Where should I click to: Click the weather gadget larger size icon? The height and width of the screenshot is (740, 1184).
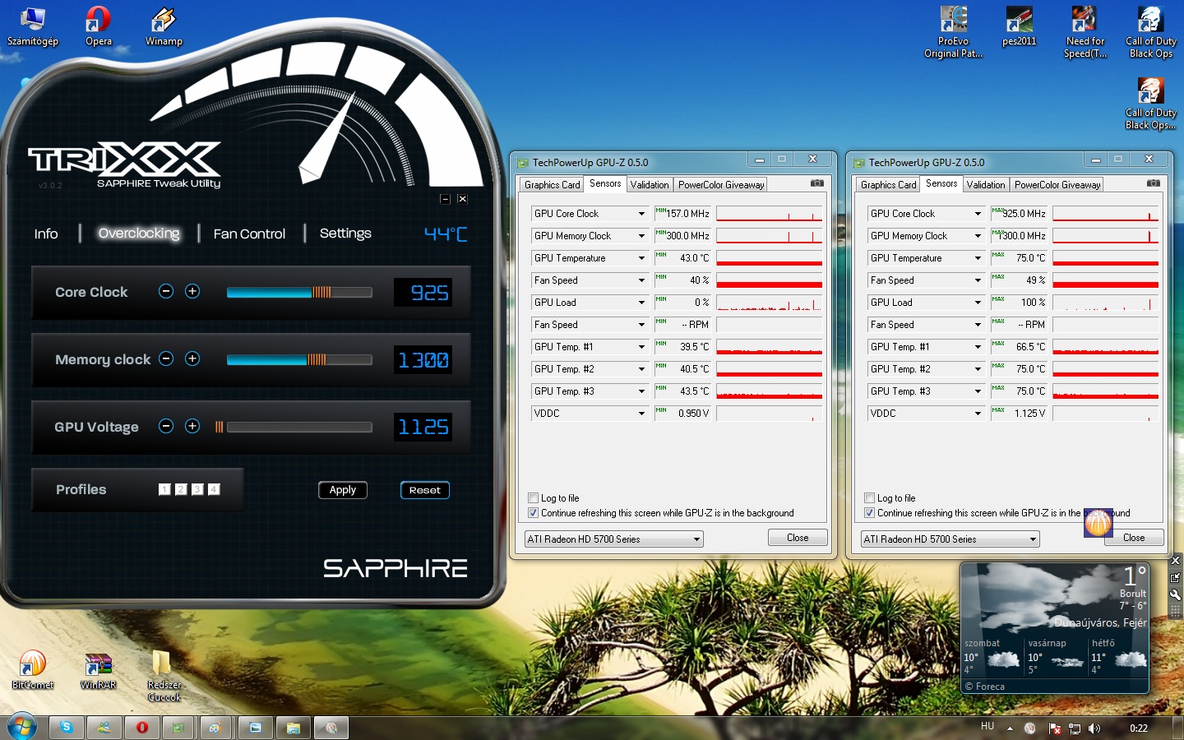coord(1175,577)
